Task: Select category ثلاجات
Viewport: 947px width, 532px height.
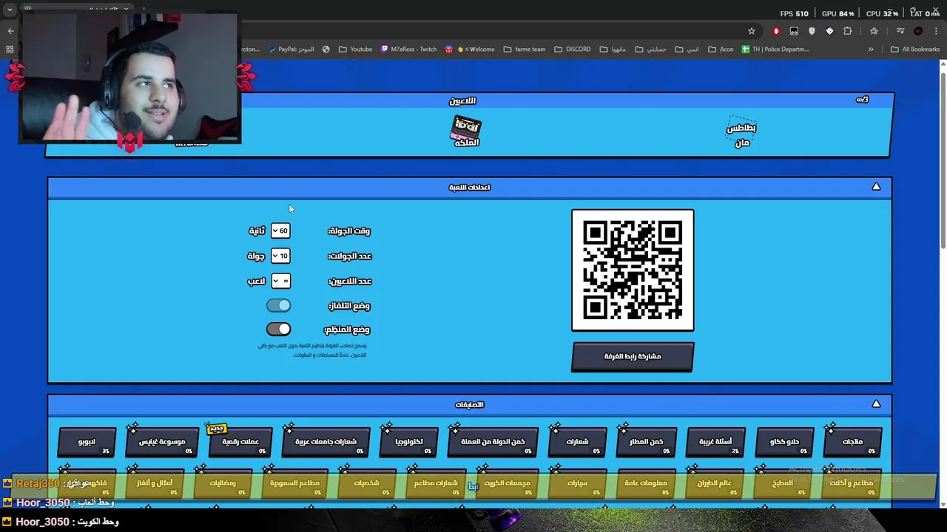Action: [x=852, y=442]
